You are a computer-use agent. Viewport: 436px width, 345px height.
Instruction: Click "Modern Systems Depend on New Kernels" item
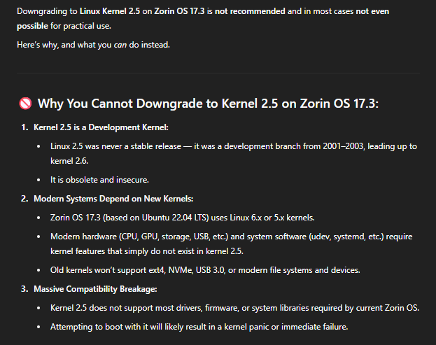click(113, 199)
